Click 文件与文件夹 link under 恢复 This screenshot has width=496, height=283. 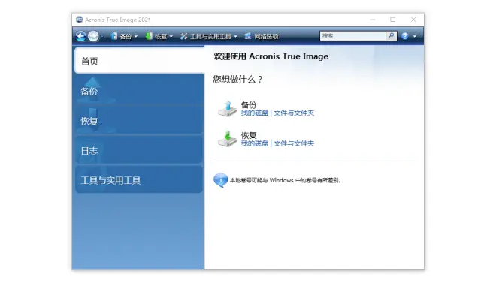click(294, 143)
